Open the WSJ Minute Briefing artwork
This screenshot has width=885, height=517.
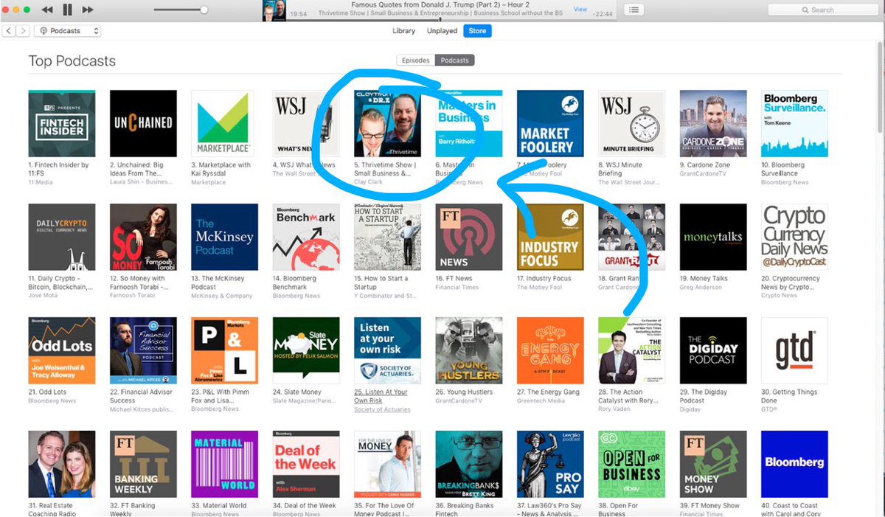[631, 124]
